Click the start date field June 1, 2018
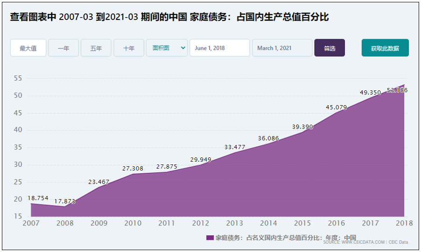 [x=220, y=48]
